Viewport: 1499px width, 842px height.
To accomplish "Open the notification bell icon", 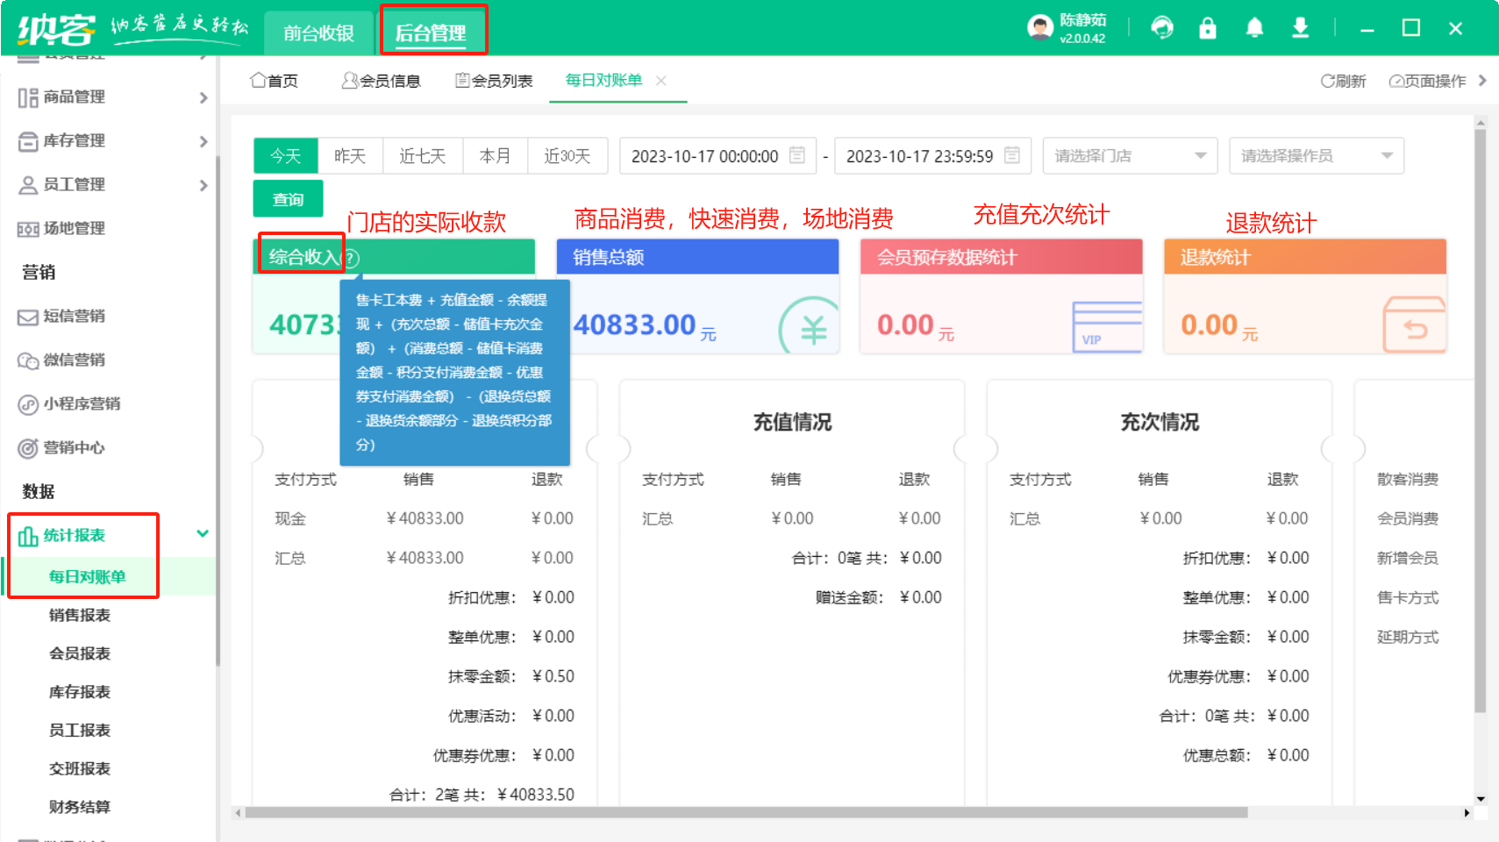I will (x=1254, y=28).
